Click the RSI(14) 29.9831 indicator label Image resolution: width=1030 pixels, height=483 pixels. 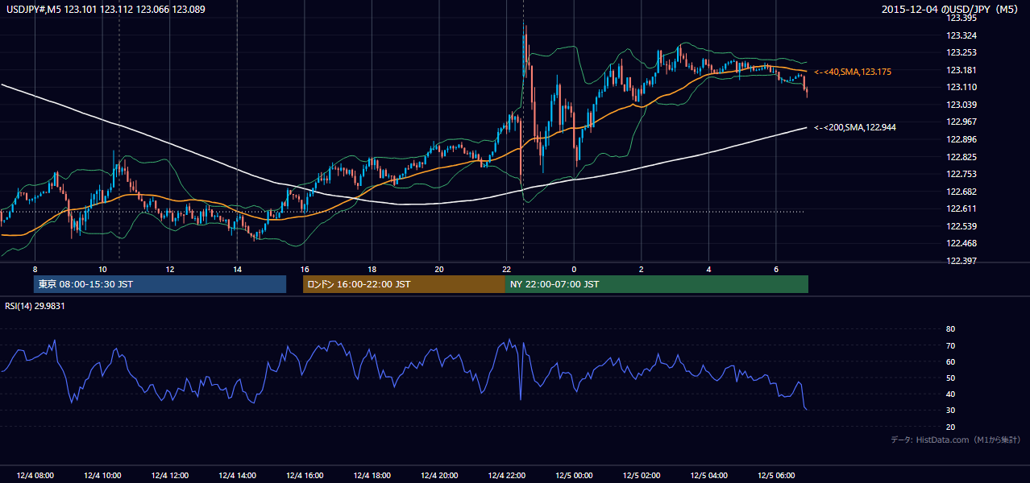[35, 306]
